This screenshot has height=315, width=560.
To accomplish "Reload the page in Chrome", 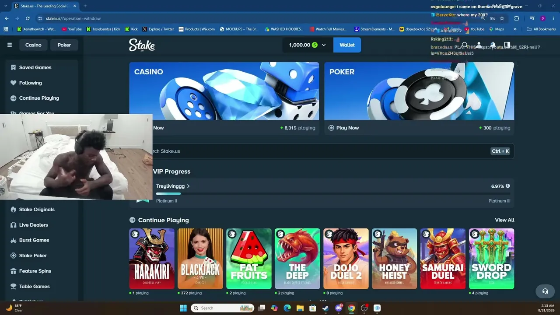I will pos(28,18).
